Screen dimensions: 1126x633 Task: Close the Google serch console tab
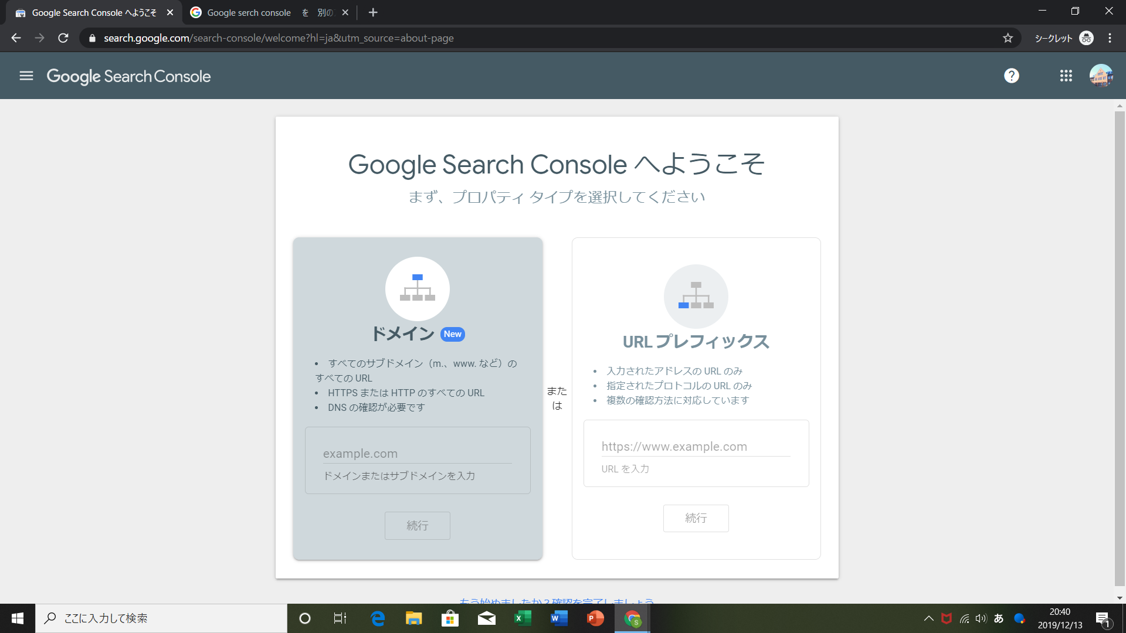click(x=345, y=12)
